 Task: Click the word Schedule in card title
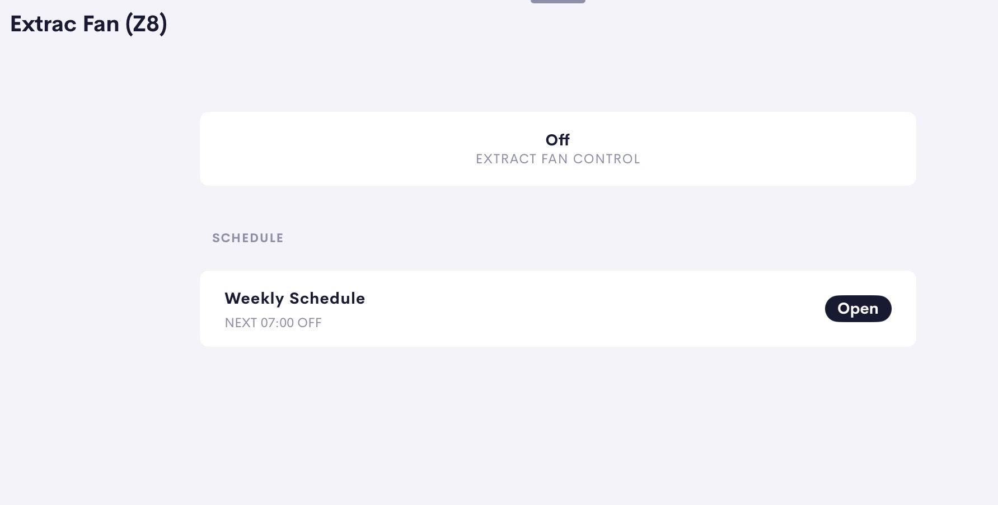coord(327,299)
